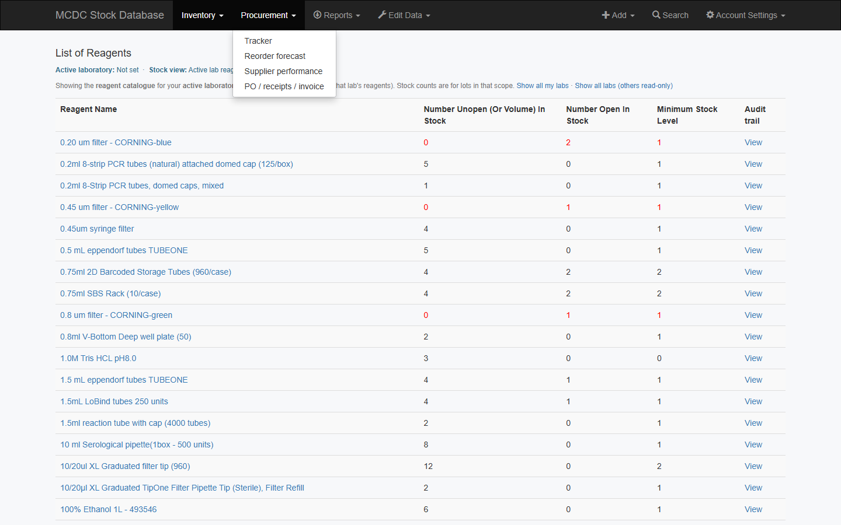Open 0.45um syringe filter reagent
Image resolution: width=841 pixels, height=525 pixels.
[x=97, y=229]
